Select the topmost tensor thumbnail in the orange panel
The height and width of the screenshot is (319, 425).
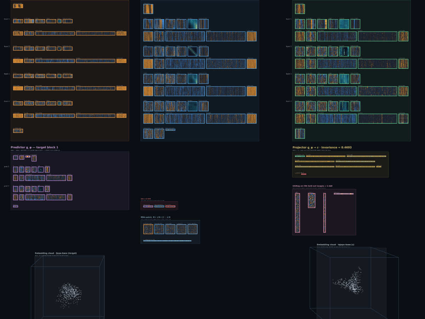pos(18,6)
